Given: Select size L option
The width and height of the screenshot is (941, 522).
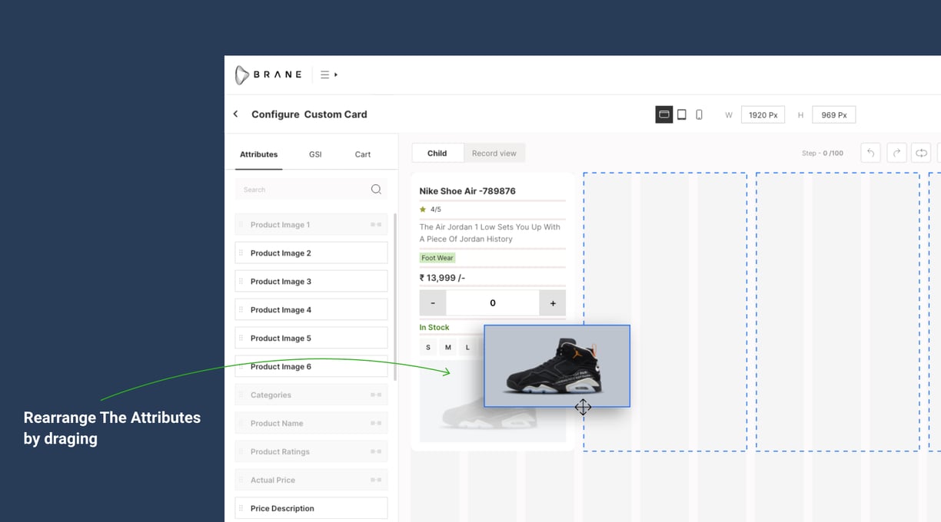Looking at the screenshot, I should tap(467, 348).
